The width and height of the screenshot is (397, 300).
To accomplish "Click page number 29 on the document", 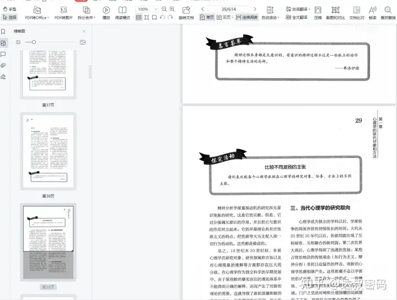I will click(x=358, y=121).
